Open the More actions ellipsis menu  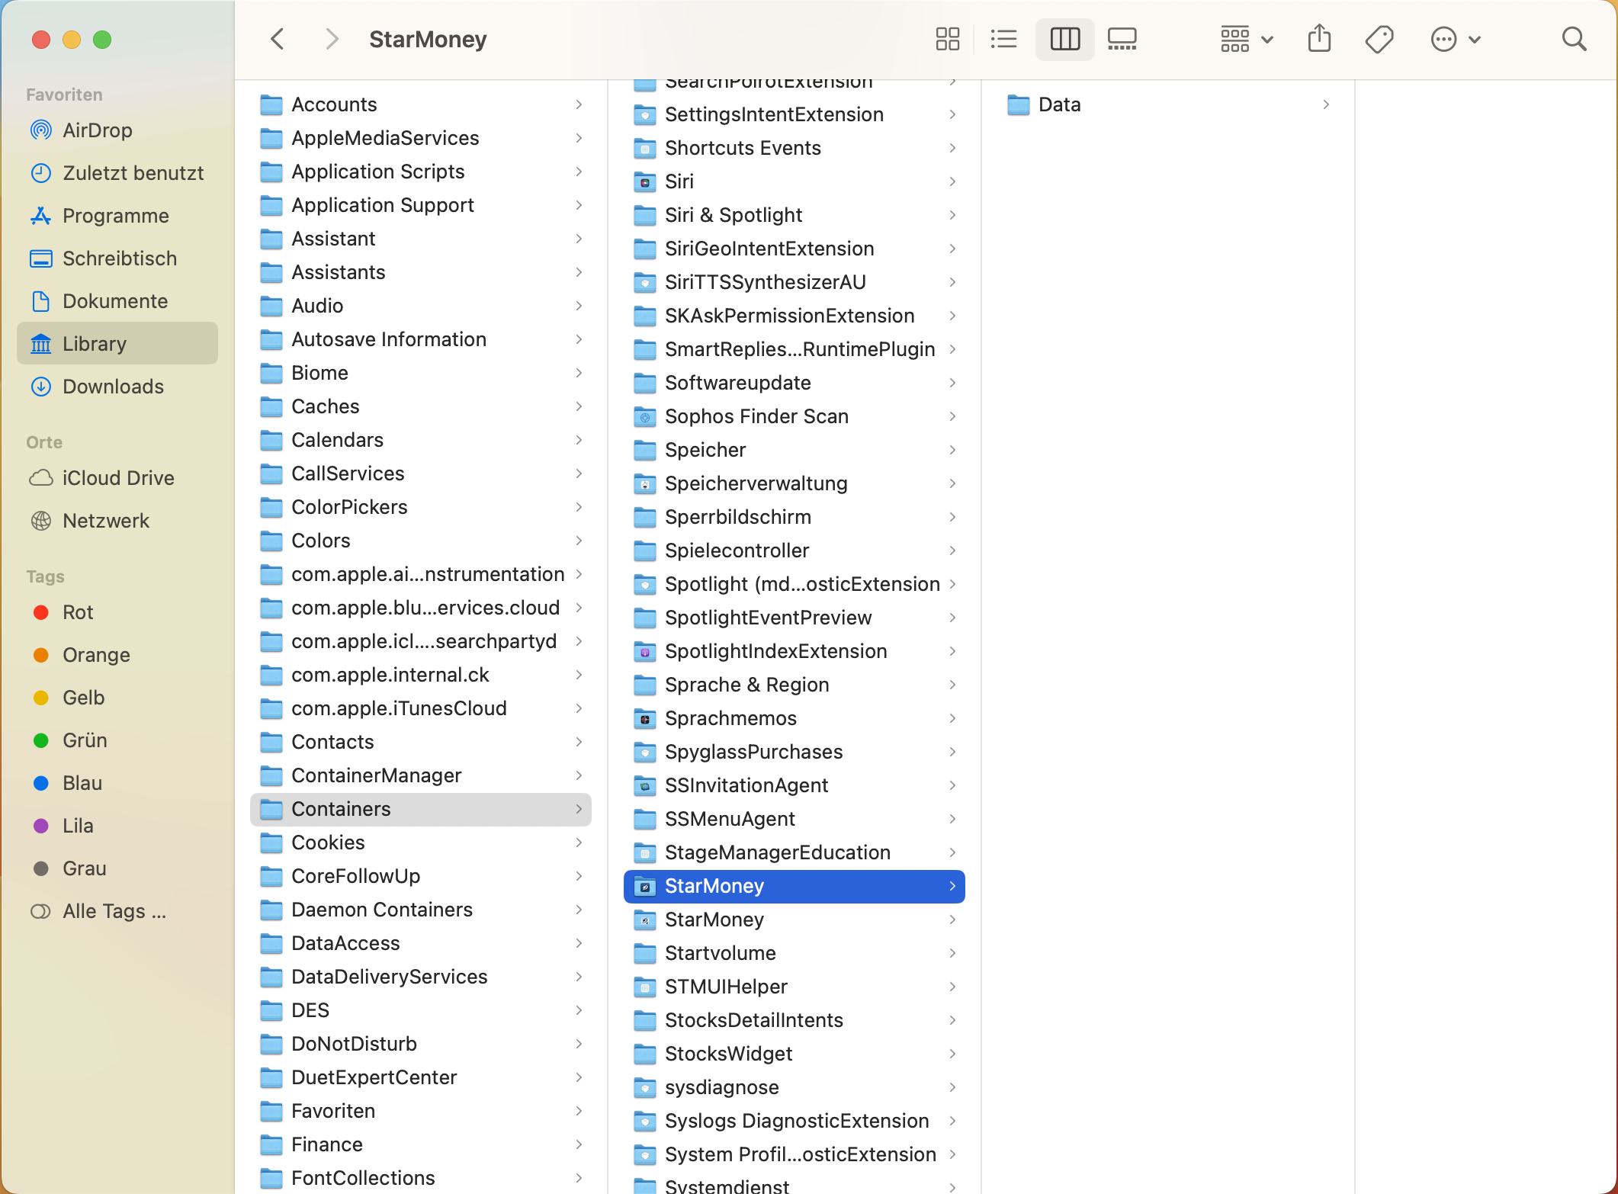click(1456, 39)
